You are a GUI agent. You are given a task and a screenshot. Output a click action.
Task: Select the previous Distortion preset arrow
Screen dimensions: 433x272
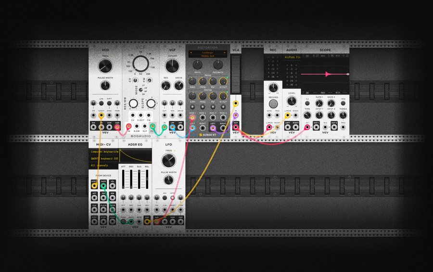191,52
